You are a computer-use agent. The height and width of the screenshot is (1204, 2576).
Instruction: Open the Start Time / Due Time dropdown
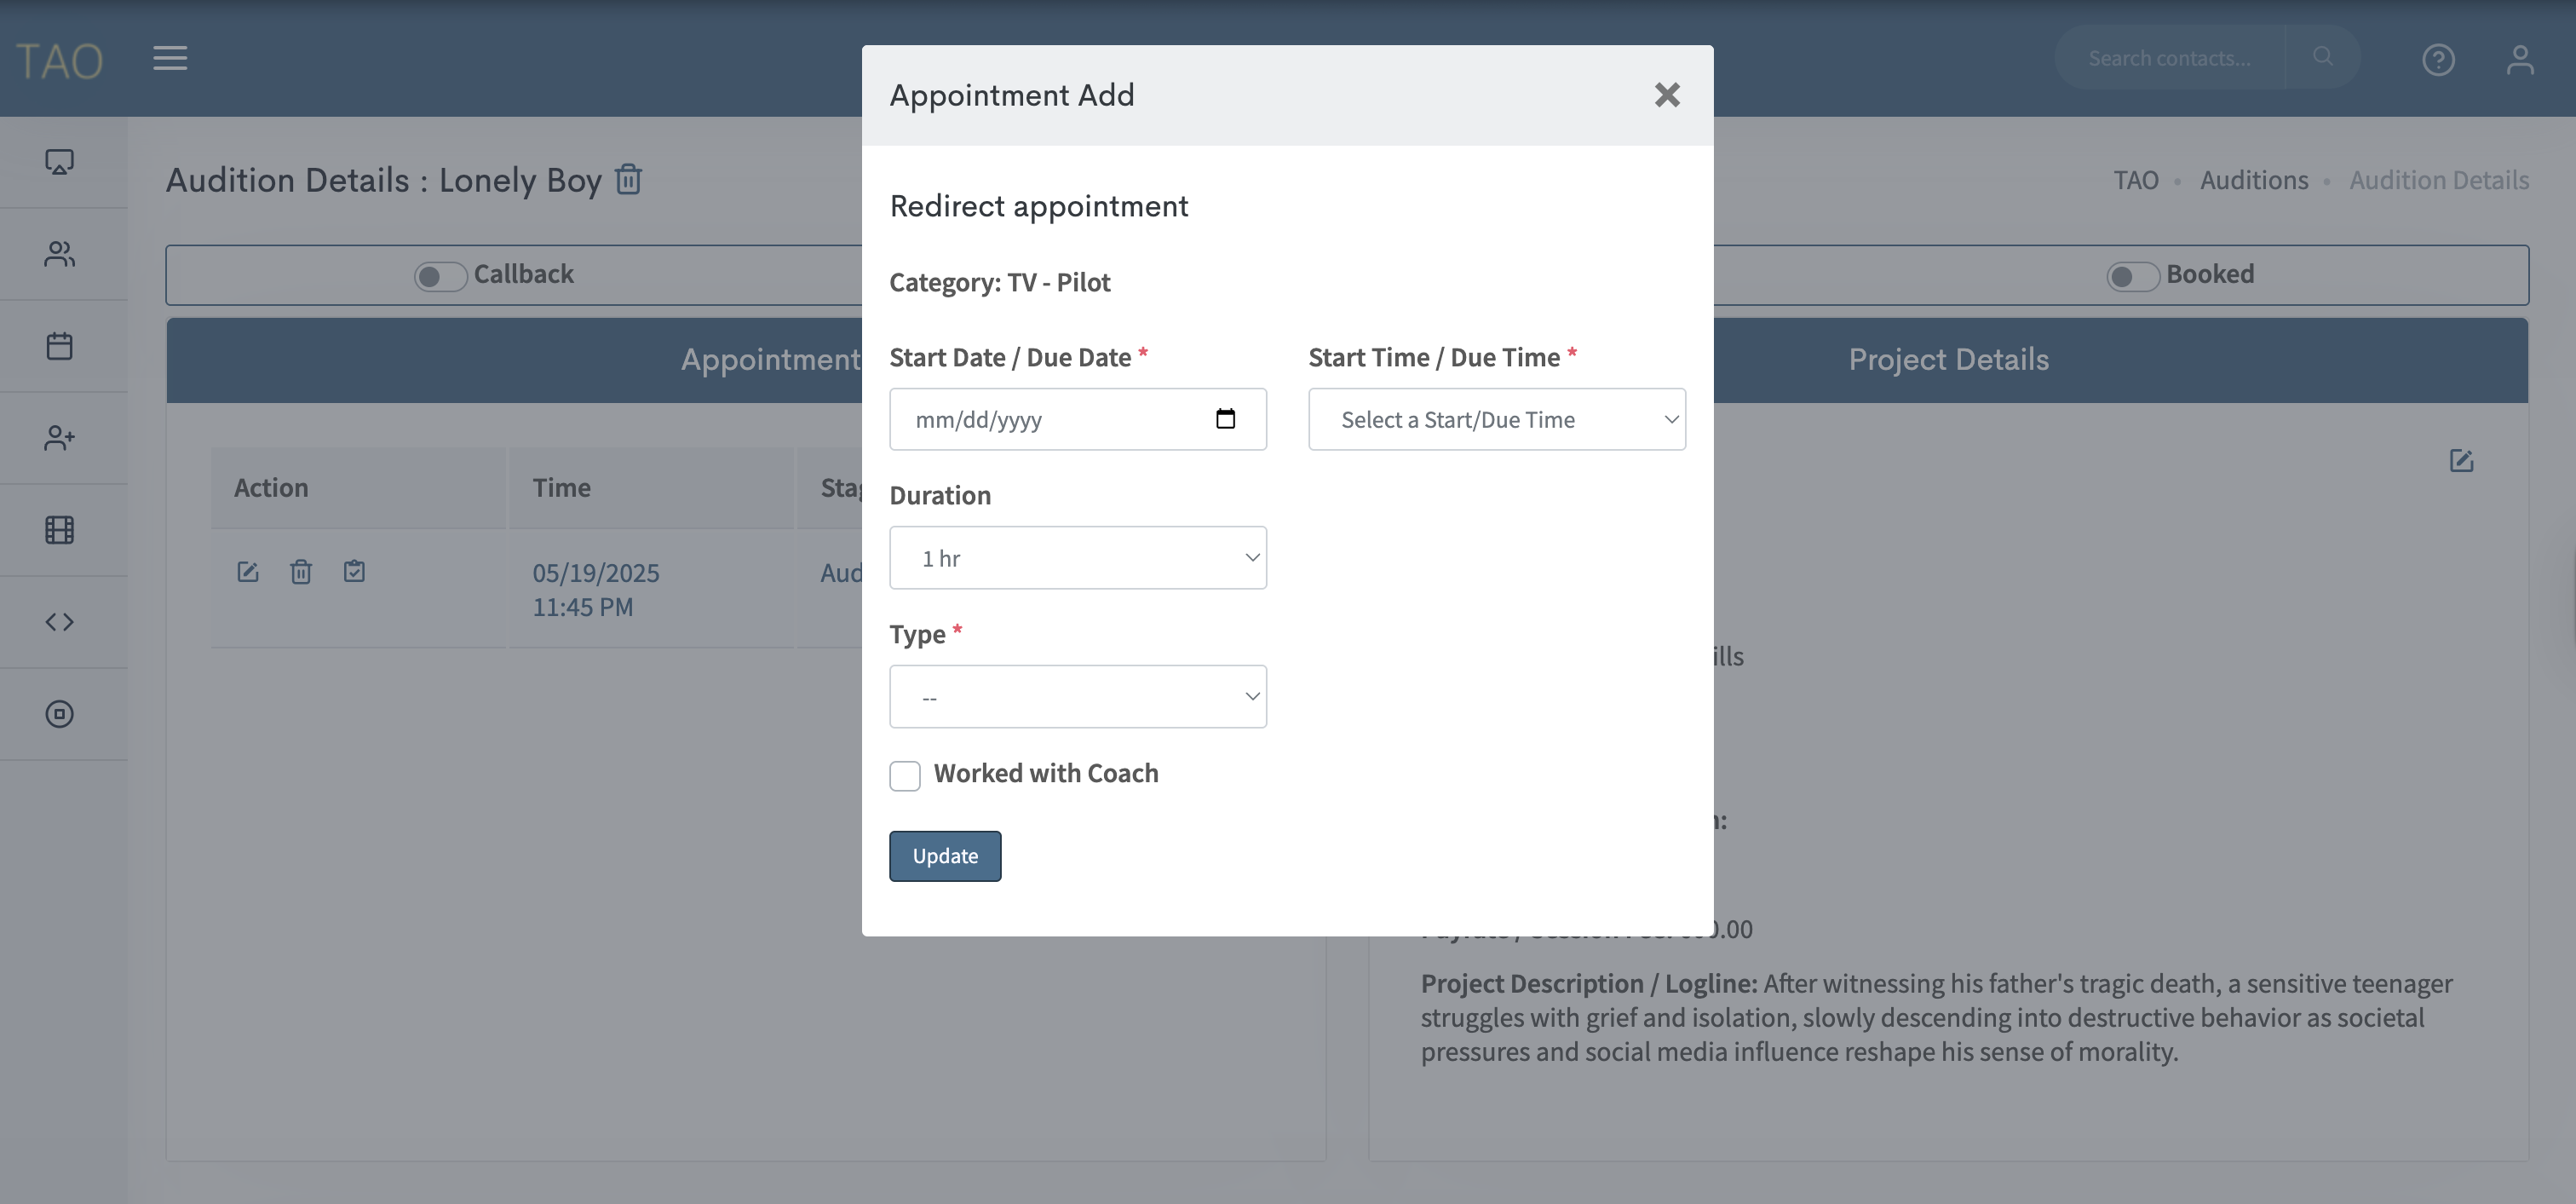(x=1496, y=420)
